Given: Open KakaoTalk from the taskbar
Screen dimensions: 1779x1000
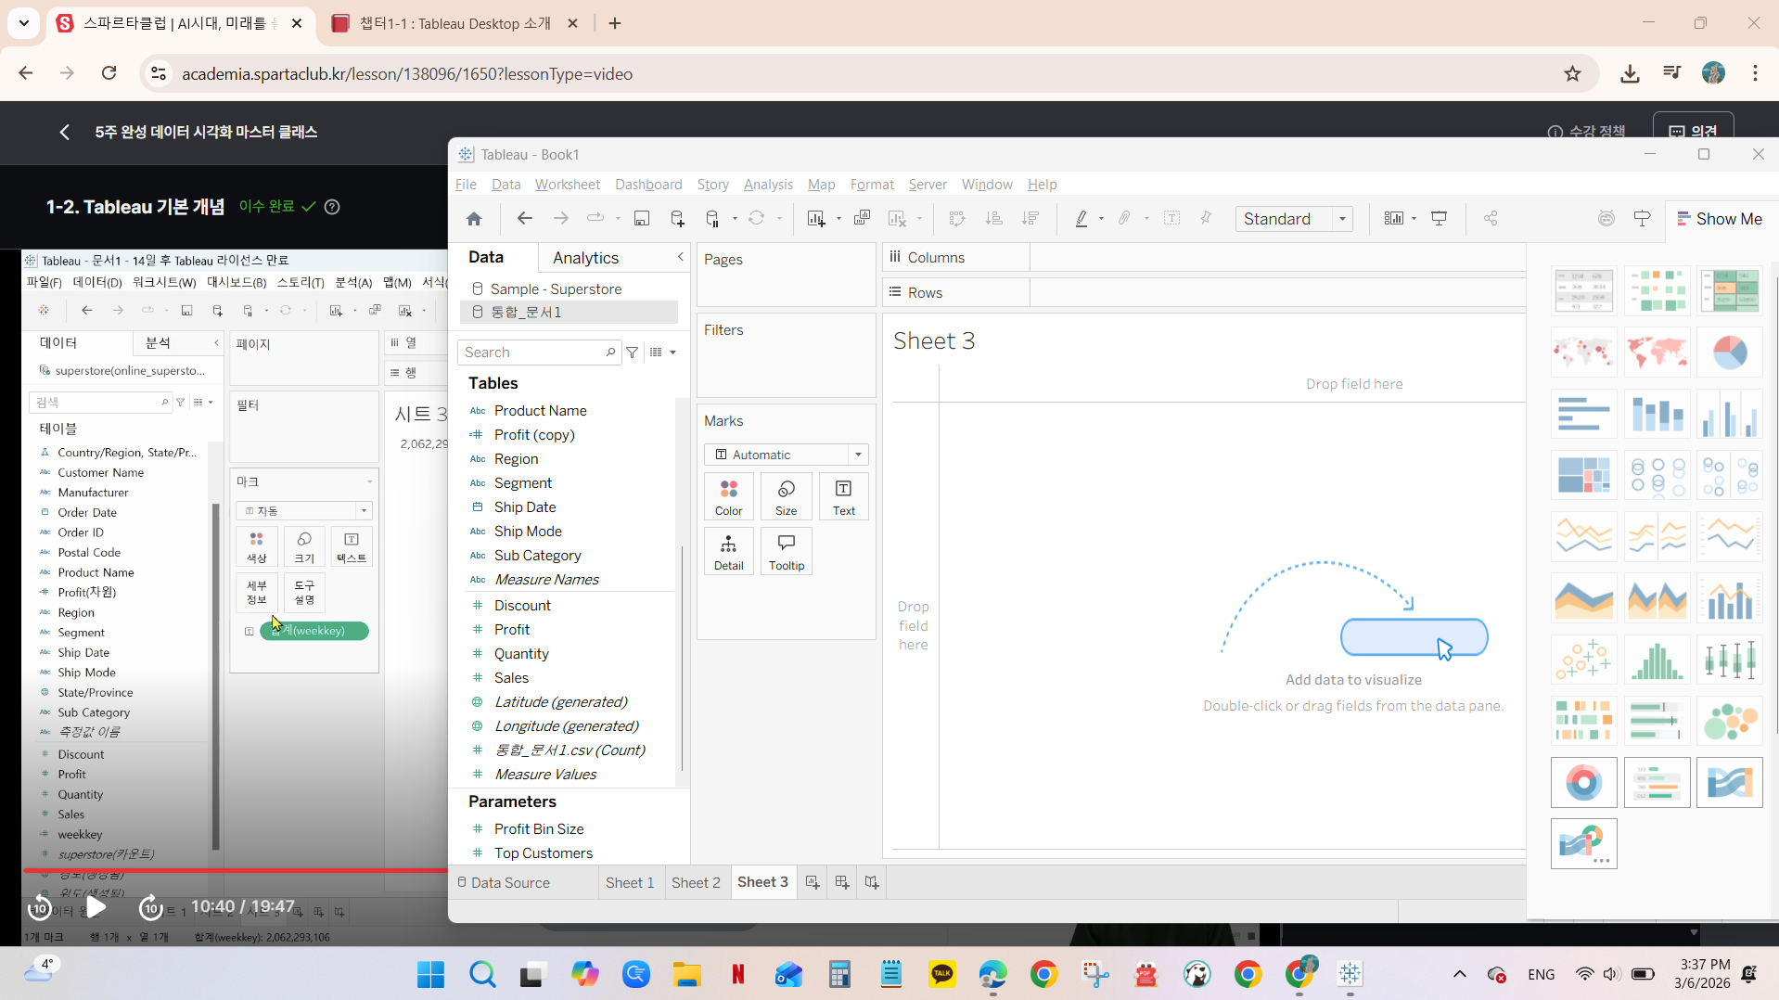Looking at the screenshot, I should pyautogui.click(x=942, y=974).
